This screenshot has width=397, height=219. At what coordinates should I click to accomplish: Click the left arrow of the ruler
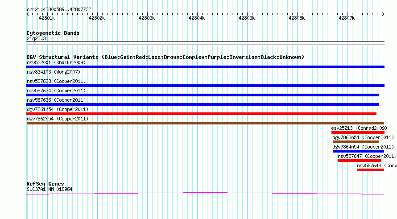[28, 14]
